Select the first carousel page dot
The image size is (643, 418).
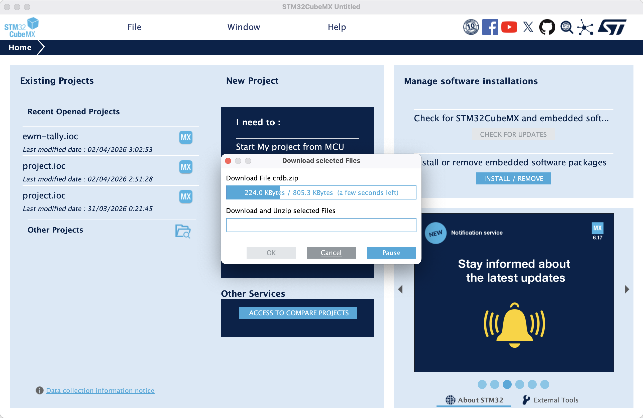[482, 384]
